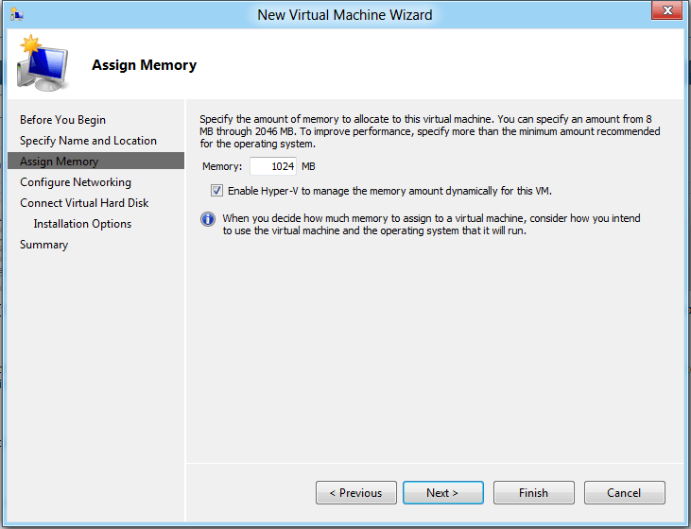Screen dimensions: 691x529
Task: Open the Summary step in the sidebar
Action: point(43,245)
